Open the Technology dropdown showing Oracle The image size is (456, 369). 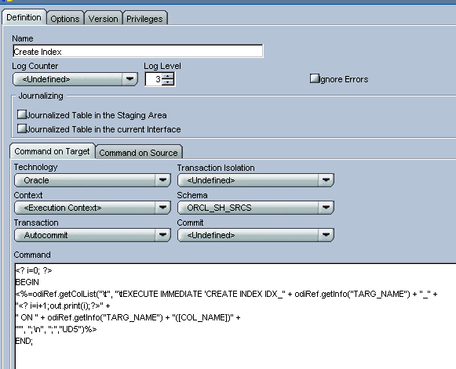click(92, 180)
